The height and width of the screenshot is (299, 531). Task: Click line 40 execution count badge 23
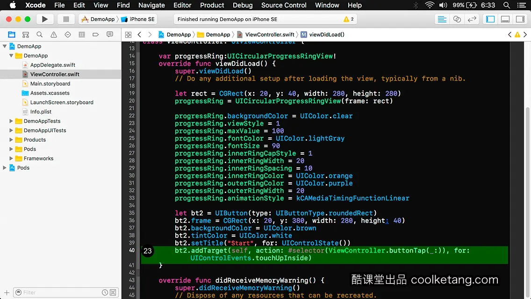[148, 251]
